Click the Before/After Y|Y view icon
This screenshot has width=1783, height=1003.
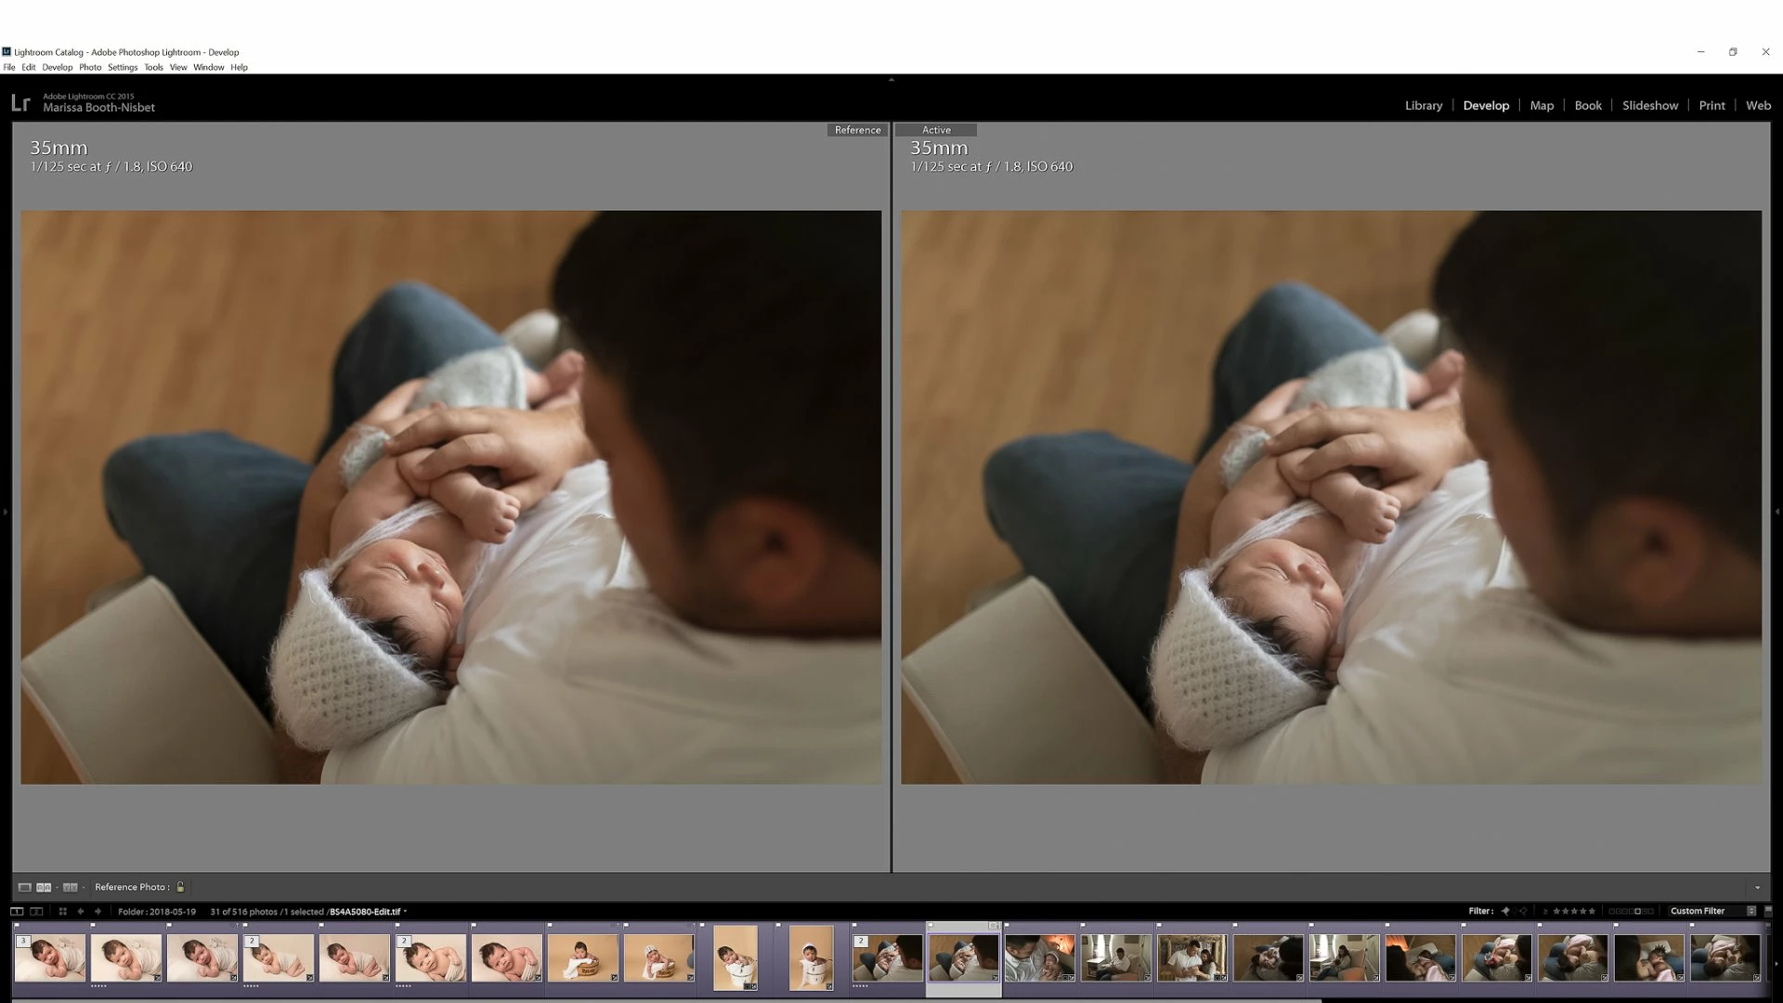coord(70,887)
